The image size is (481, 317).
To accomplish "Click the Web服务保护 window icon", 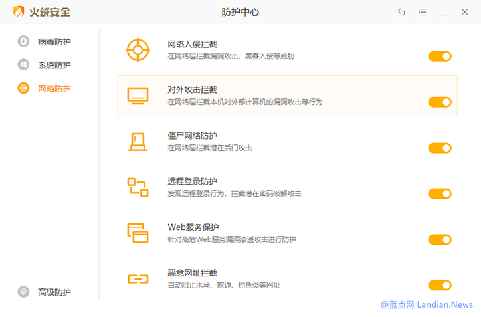I will pos(138,233).
